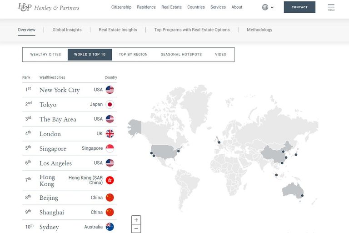
Task: Click the Hong Kong flag icon
Action: pos(110,180)
